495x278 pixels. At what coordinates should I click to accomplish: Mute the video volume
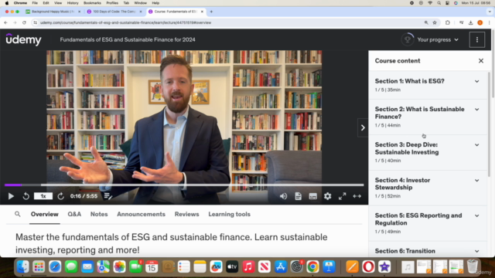click(x=283, y=196)
